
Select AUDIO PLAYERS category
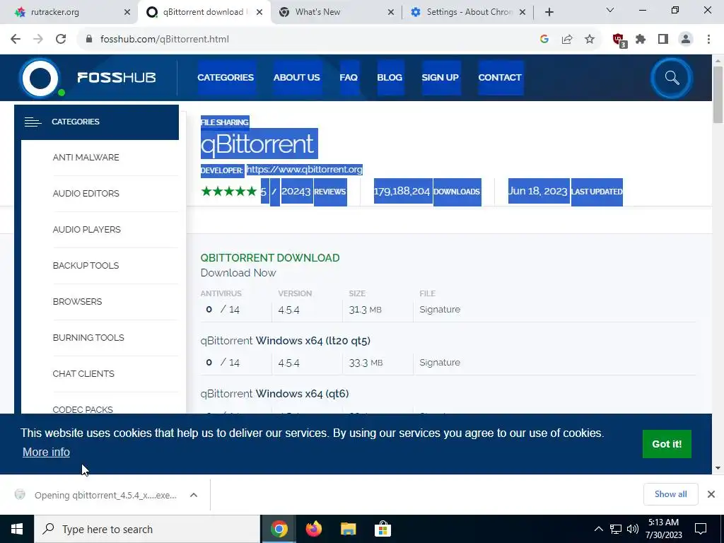(87, 230)
